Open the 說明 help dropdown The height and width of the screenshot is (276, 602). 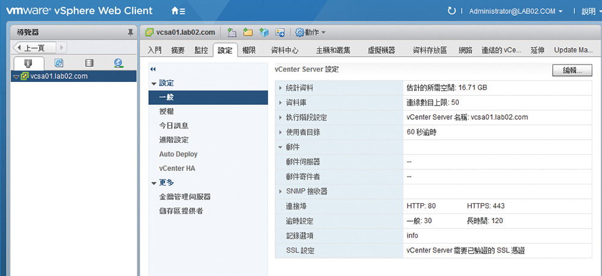(x=591, y=11)
